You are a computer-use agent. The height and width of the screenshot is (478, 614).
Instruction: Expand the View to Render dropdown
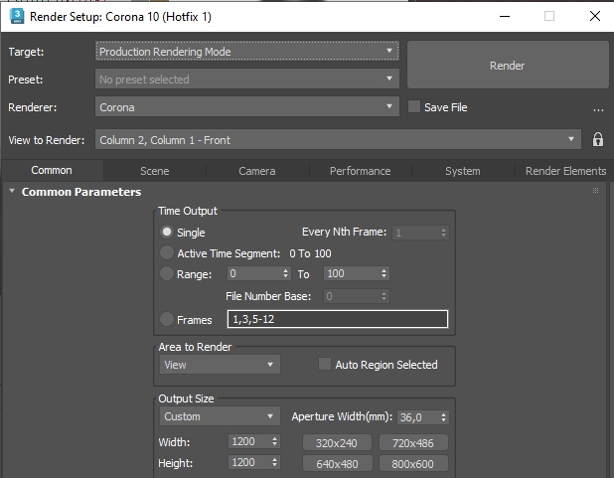(337, 140)
